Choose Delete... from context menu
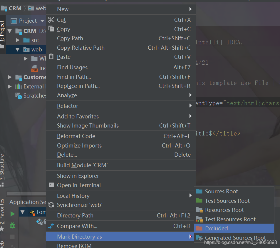The height and width of the screenshot is (248, 280). pyautogui.click(x=121, y=155)
